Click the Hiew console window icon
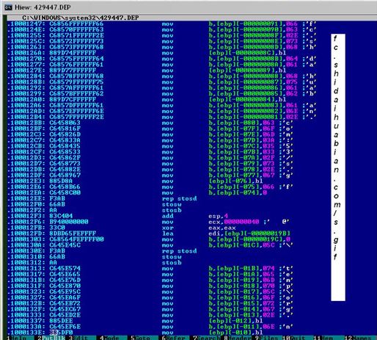 tap(8, 7)
